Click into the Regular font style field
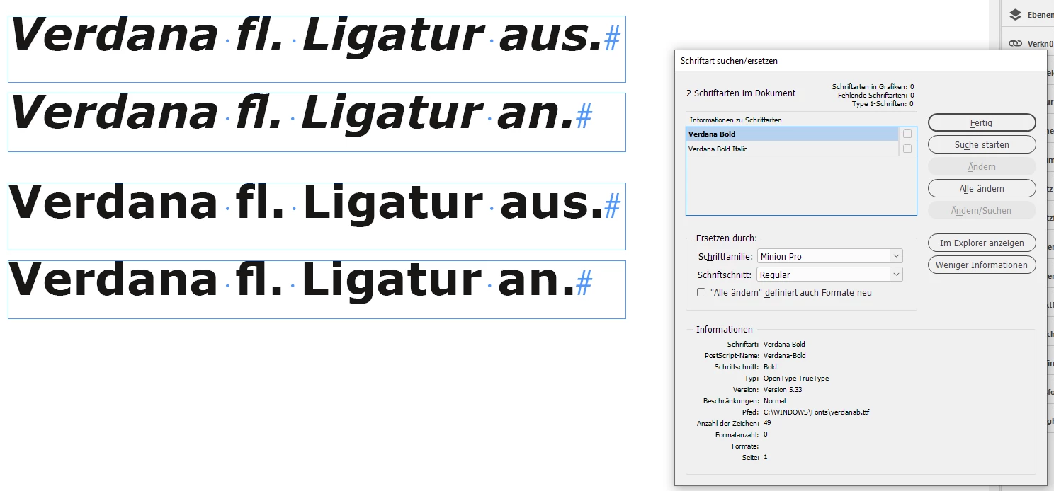Screen dimensions: 1054x491 (823, 275)
